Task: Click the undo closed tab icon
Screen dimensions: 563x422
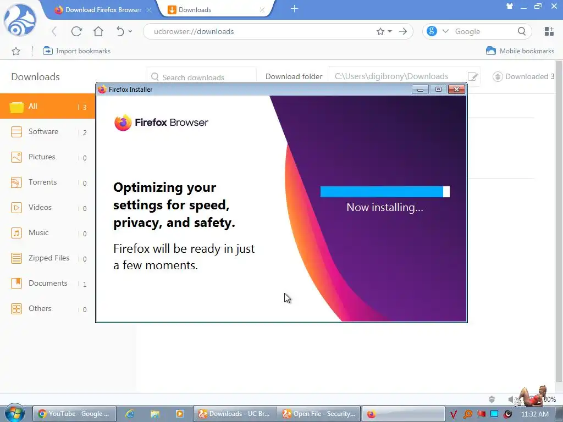Action: (120, 31)
